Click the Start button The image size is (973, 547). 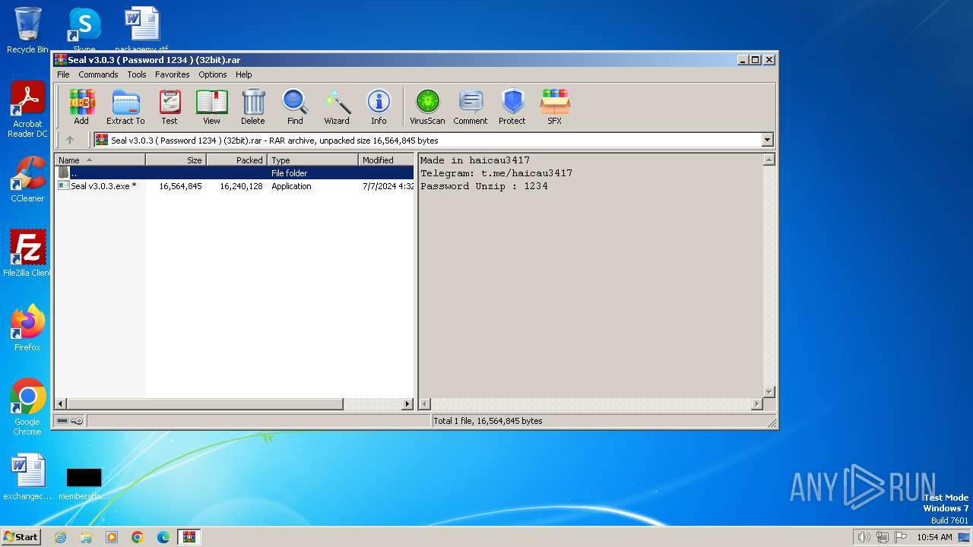(x=21, y=537)
